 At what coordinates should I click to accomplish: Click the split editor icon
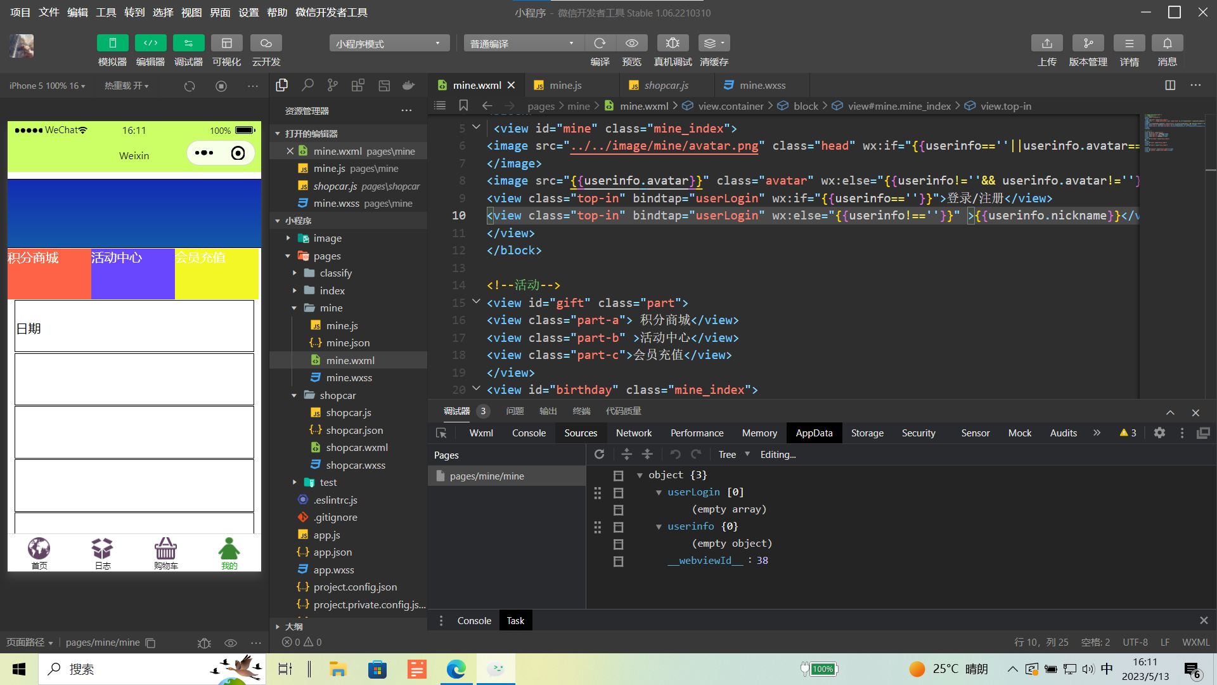[x=1170, y=85]
